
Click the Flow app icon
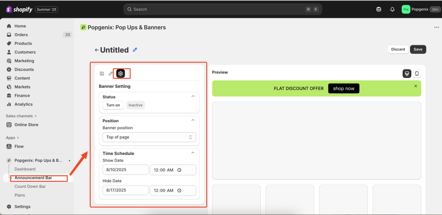(9, 146)
